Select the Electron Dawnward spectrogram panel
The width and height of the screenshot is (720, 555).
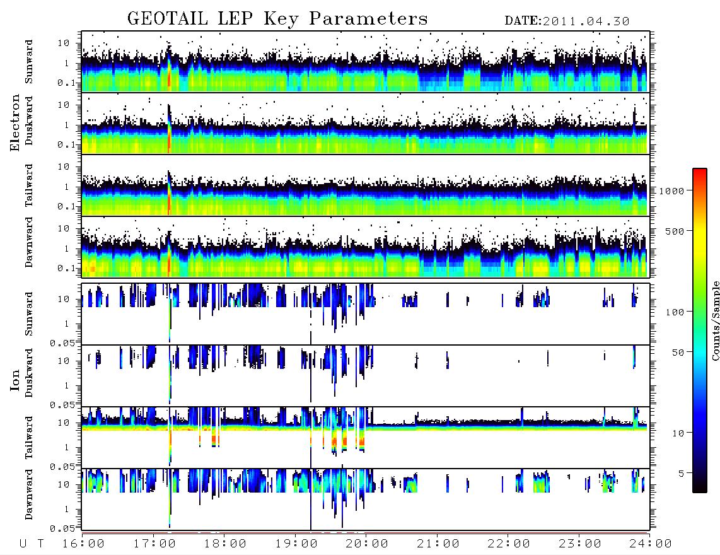366,247
